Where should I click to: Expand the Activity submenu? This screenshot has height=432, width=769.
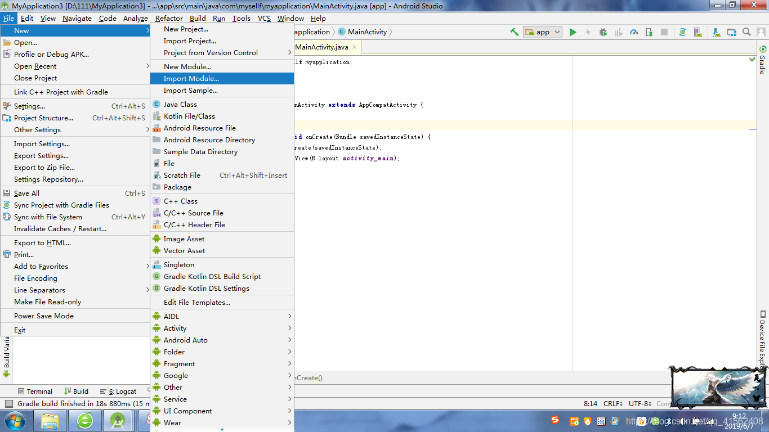point(175,328)
